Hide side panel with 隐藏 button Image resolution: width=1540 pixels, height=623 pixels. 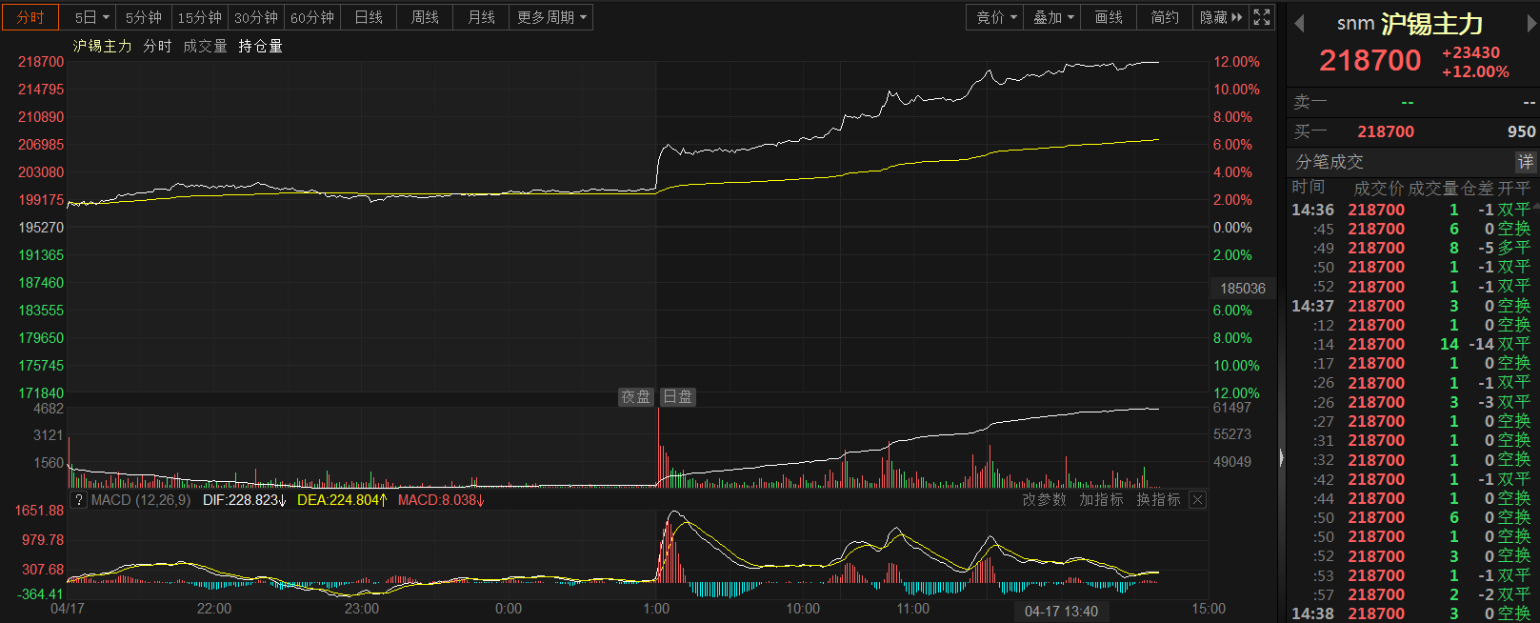[x=1221, y=17]
